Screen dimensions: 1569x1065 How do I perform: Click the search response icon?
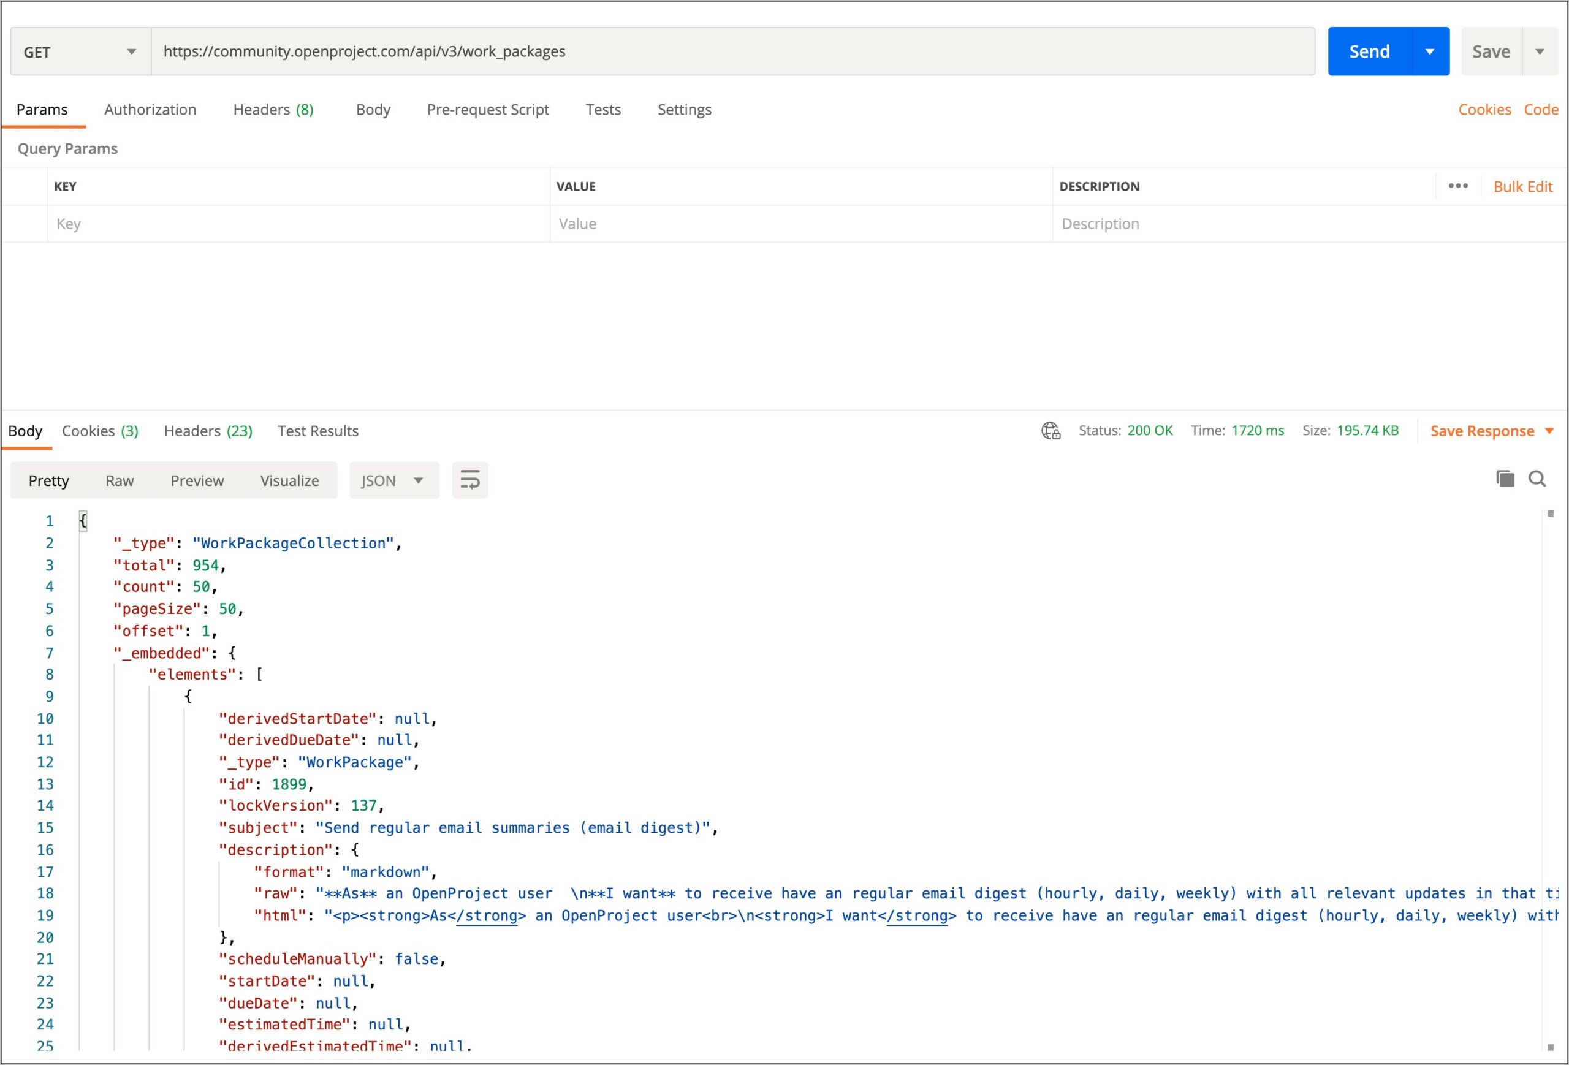[x=1540, y=479]
